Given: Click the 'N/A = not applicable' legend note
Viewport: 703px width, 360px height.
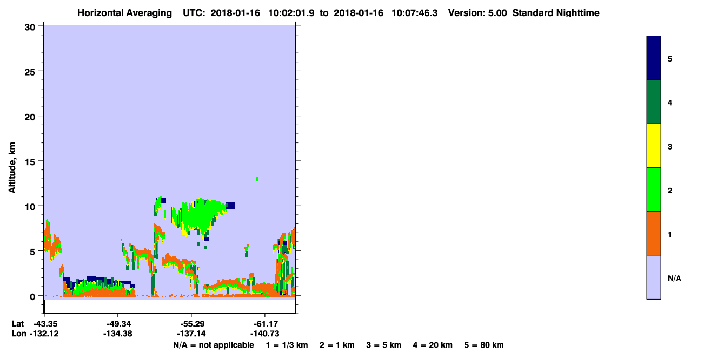Looking at the screenshot, I should point(214,345).
